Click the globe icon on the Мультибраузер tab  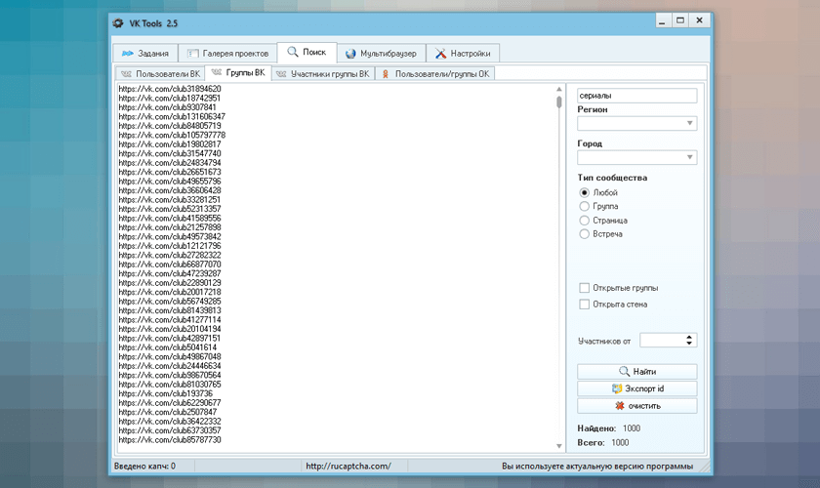point(350,53)
